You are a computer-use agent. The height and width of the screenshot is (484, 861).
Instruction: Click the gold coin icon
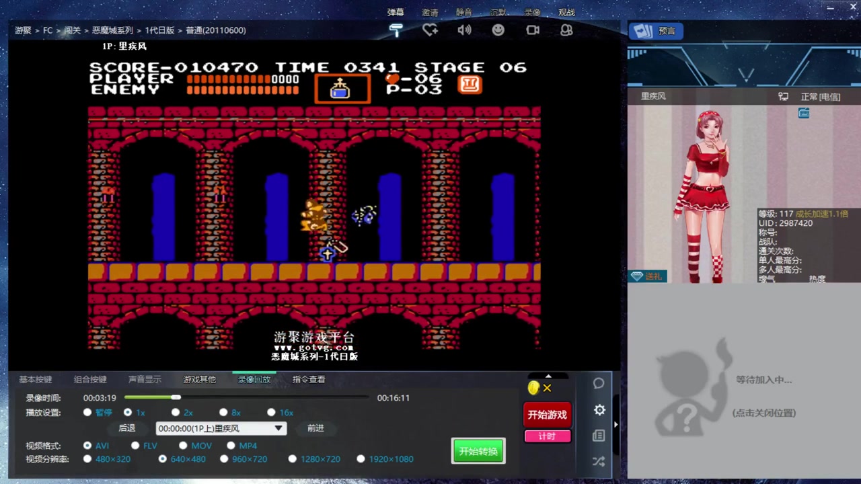coord(533,388)
